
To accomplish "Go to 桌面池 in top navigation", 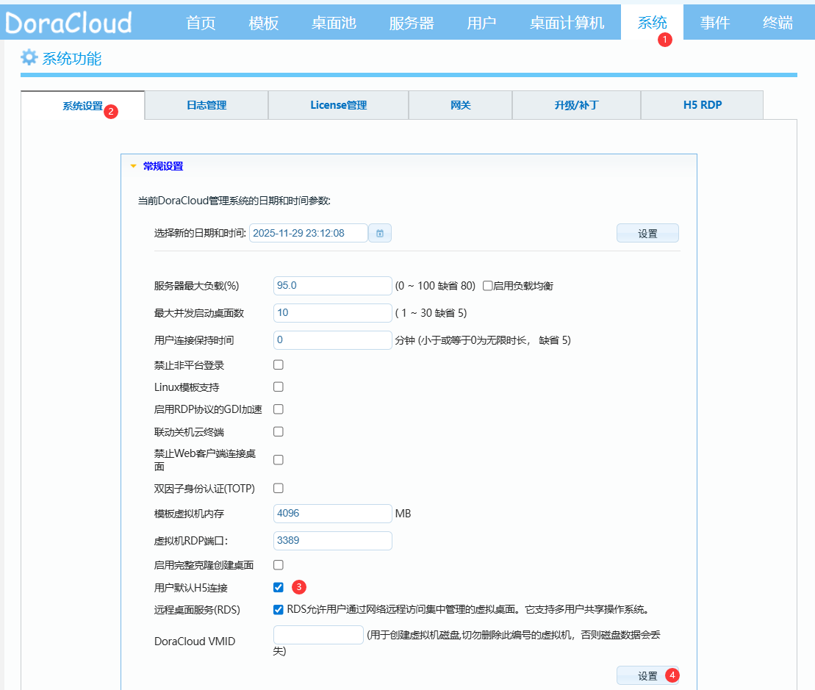I will 334,23.
